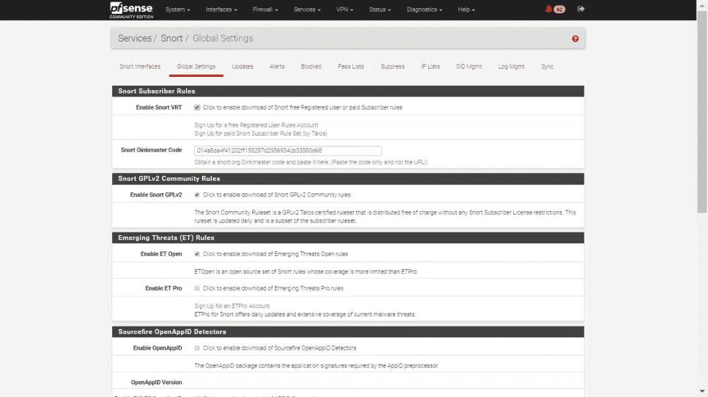Click the Emerging Threats (ET) Rules header
This screenshot has width=708, height=397.
[x=348, y=238]
